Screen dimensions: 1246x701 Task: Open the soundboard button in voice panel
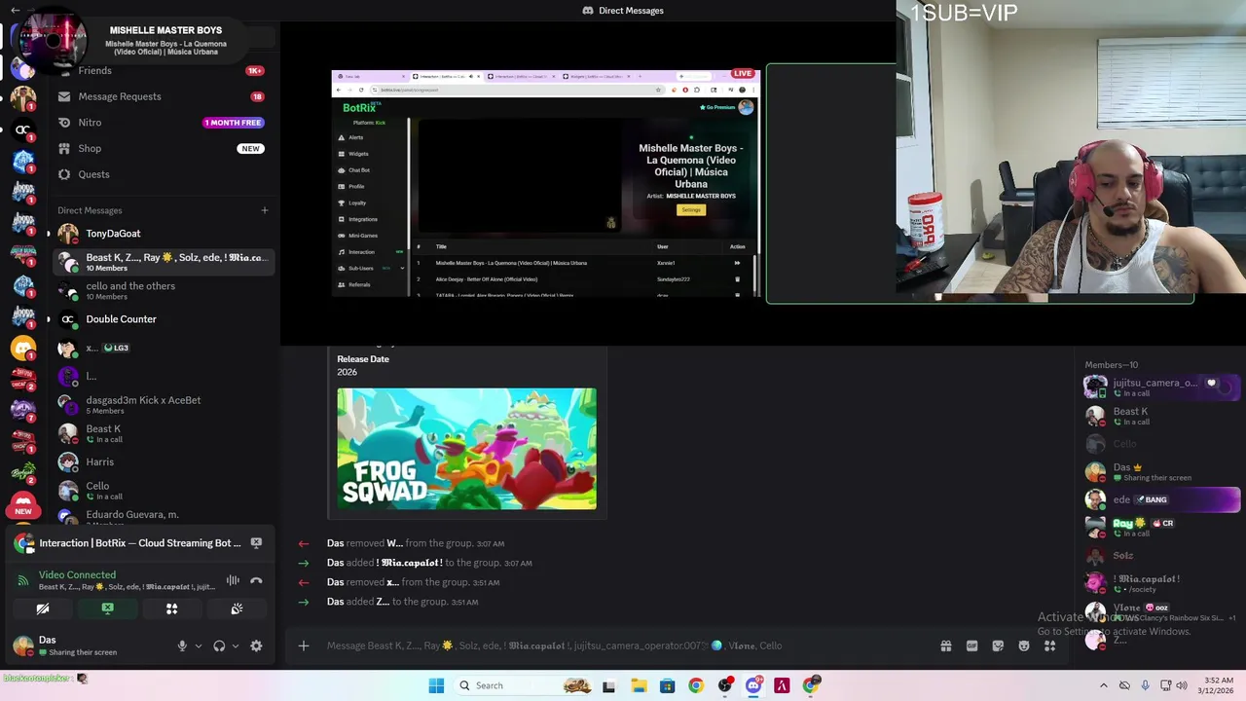click(x=237, y=609)
